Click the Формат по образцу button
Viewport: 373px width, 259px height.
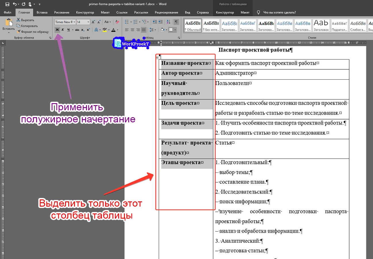[33, 32]
